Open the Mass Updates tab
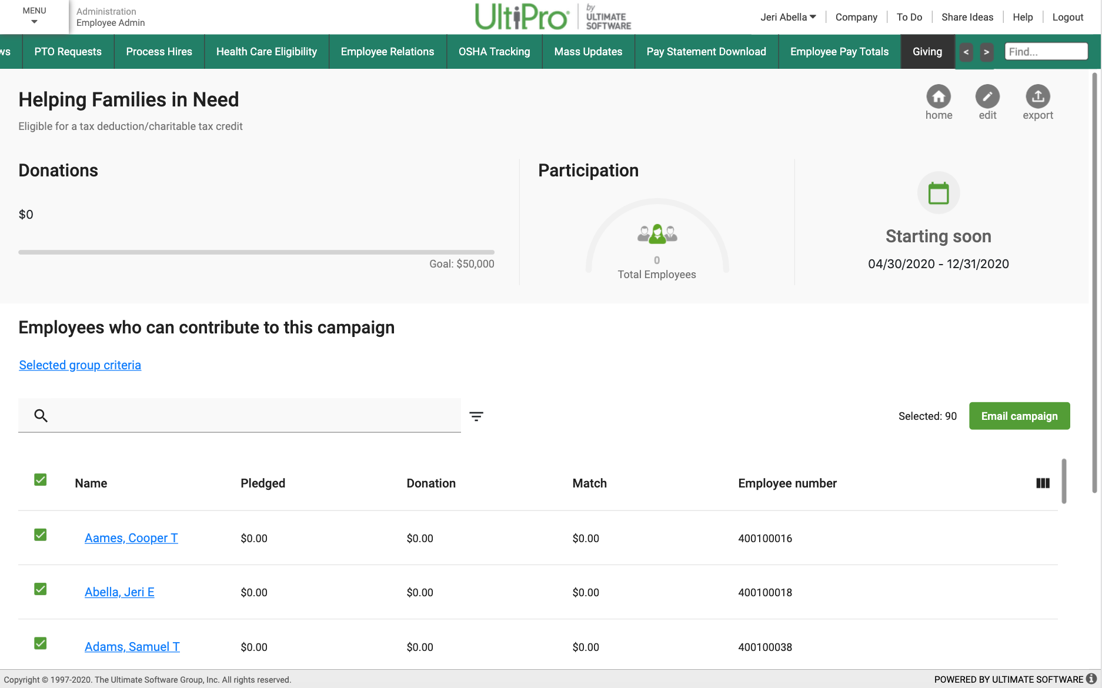Screen dimensions: 1102x688 pyautogui.click(x=588, y=52)
